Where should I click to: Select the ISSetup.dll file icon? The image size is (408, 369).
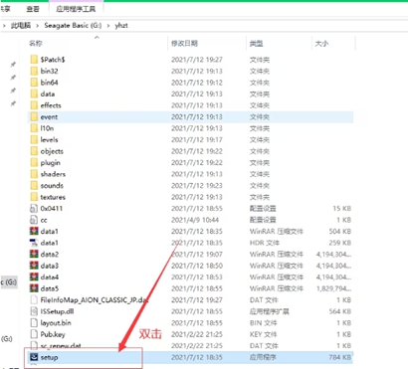pos(34,311)
